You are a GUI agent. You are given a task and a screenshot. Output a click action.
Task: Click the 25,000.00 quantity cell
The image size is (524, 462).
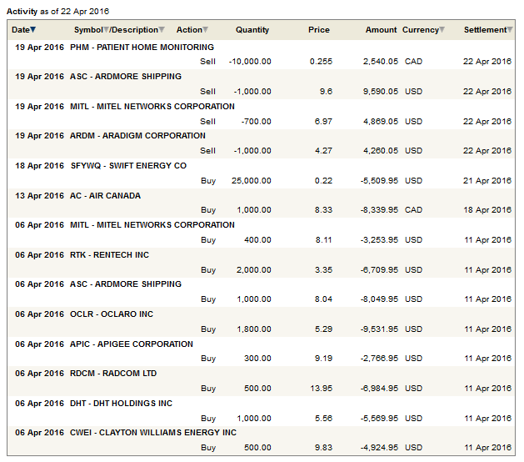coord(247,180)
